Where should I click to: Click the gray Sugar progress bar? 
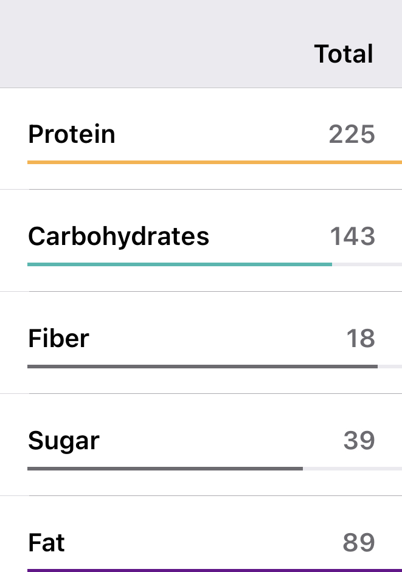164,469
